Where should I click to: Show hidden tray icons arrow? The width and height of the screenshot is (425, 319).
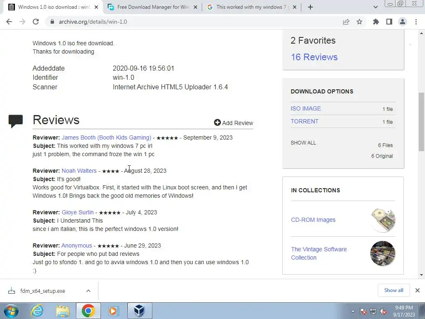click(353, 312)
